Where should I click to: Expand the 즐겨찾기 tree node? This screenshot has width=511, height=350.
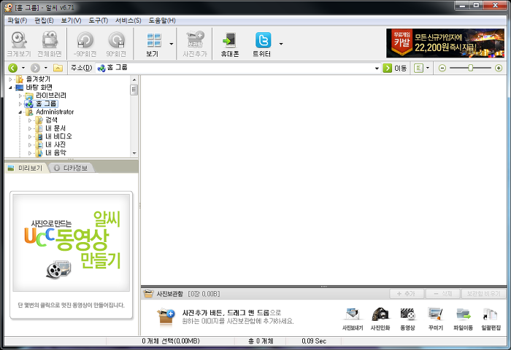point(10,79)
